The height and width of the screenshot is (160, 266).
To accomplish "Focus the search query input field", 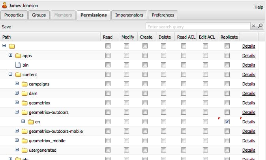I will point(198,26).
